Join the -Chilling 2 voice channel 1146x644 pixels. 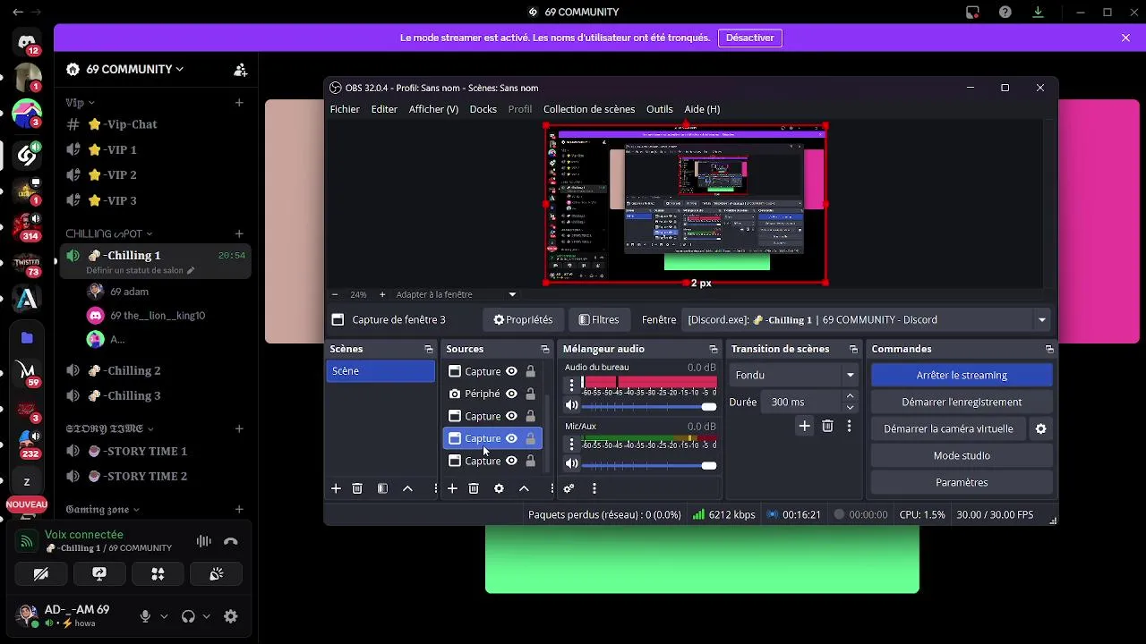156,370
